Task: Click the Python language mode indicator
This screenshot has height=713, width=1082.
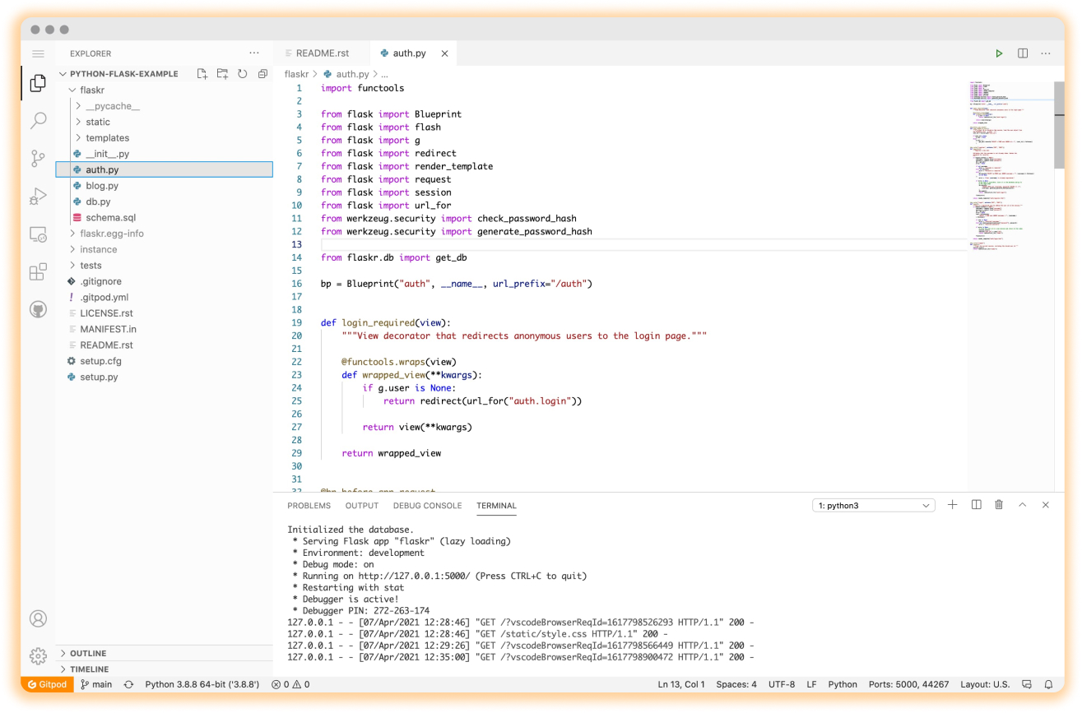Action: tap(843, 684)
